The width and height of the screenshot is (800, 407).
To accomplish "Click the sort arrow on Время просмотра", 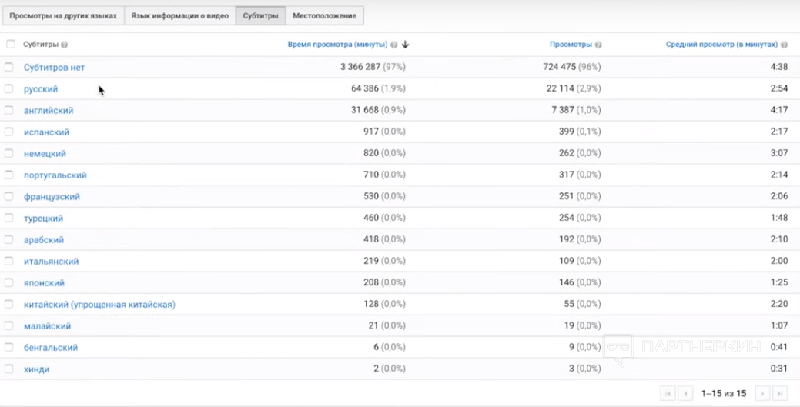I will pyautogui.click(x=406, y=45).
